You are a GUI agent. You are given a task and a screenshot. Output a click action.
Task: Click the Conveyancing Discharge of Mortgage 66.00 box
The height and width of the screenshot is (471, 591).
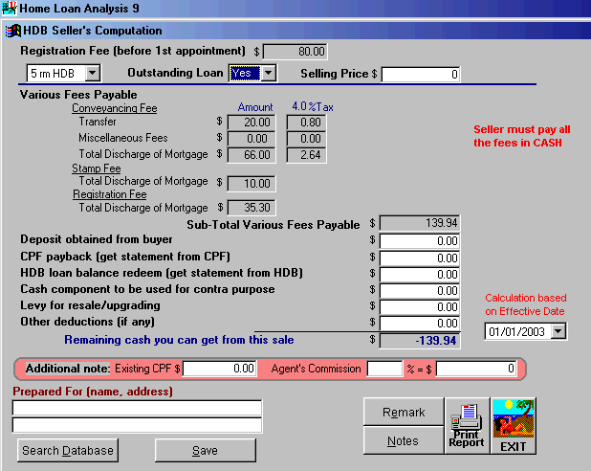(x=252, y=155)
